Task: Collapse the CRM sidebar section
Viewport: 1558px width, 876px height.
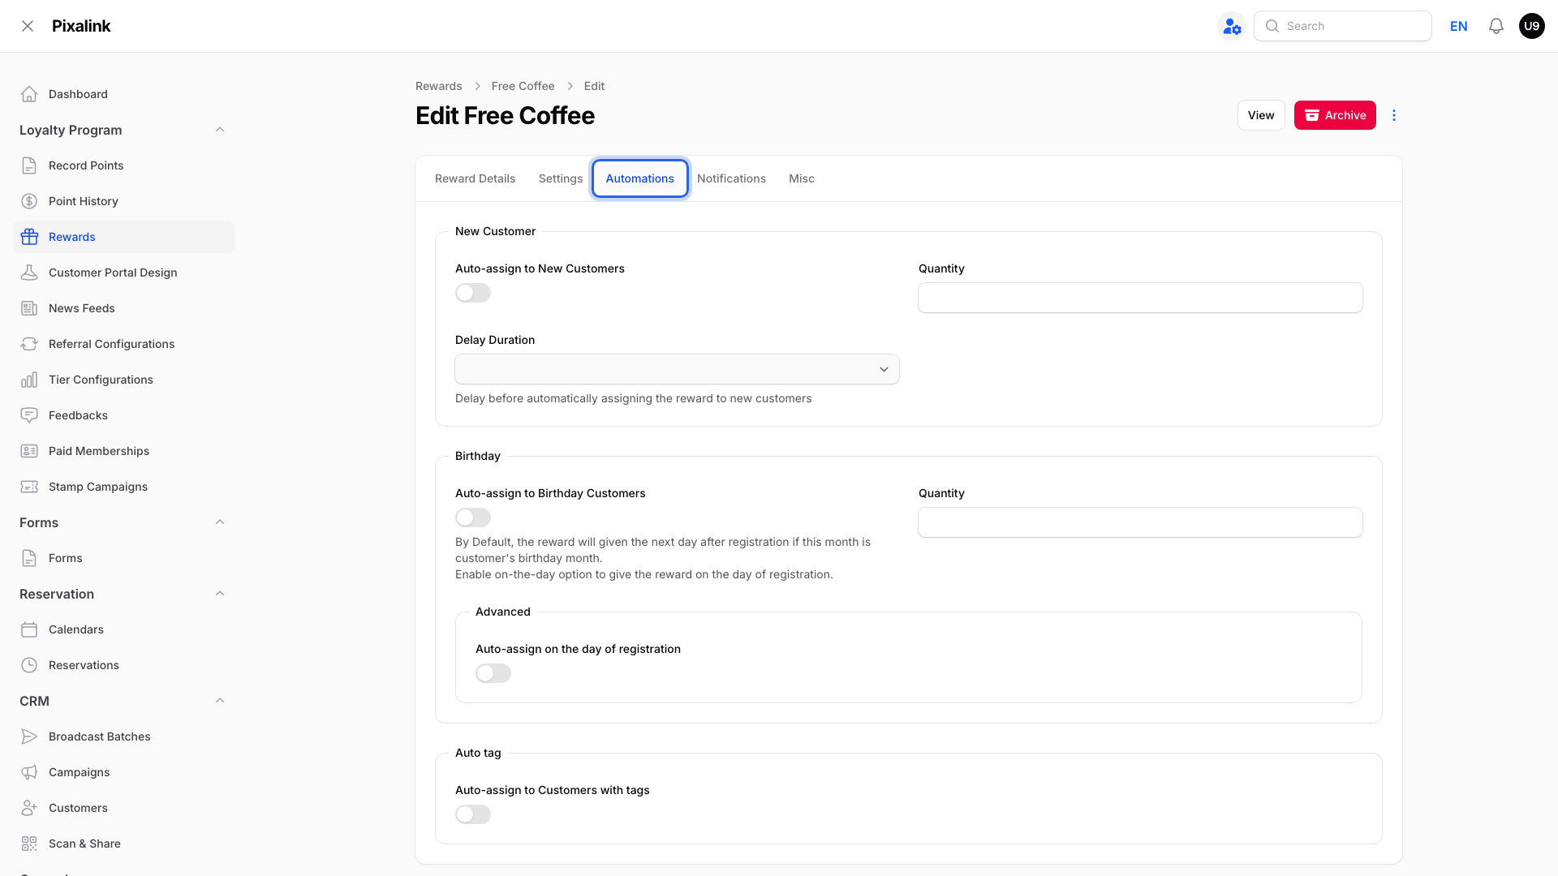Action: (220, 701)
